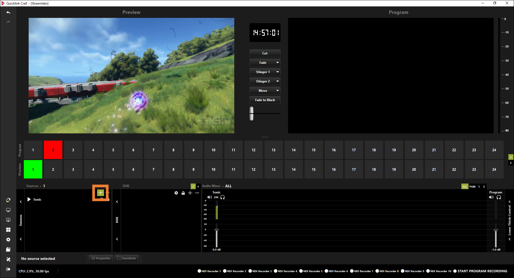Open the grid layout icon in sidebar
The height and width of the screenshot is (278, 514).
8,230
